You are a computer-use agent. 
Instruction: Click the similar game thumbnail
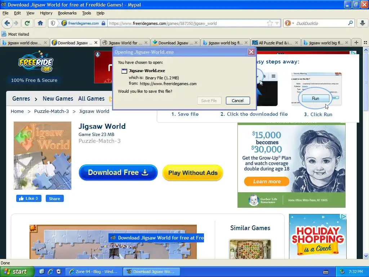[x=250, y=249]
